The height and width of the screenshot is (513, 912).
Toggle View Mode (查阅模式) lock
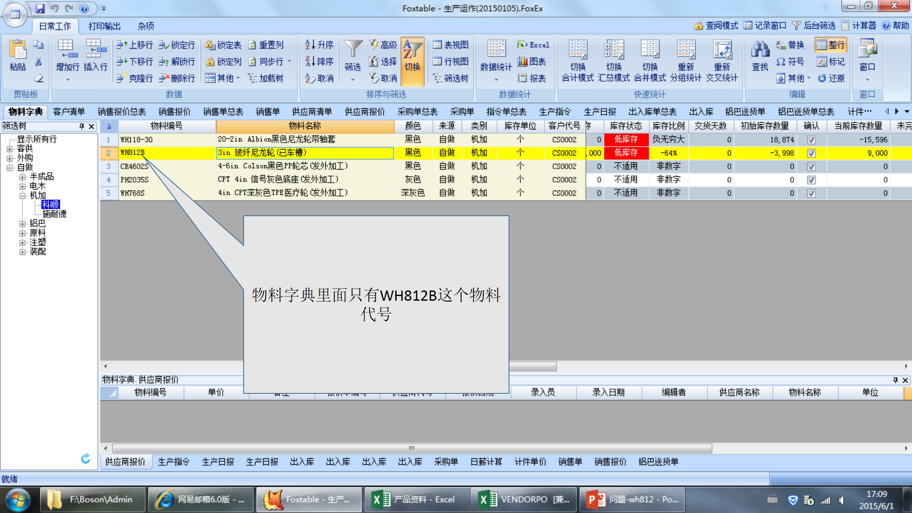[x=716, y=26]
